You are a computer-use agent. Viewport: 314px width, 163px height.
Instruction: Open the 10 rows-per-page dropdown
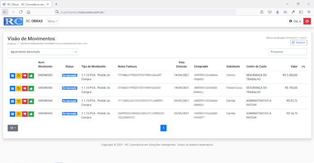pyautogui.click(x=13, y=128)
